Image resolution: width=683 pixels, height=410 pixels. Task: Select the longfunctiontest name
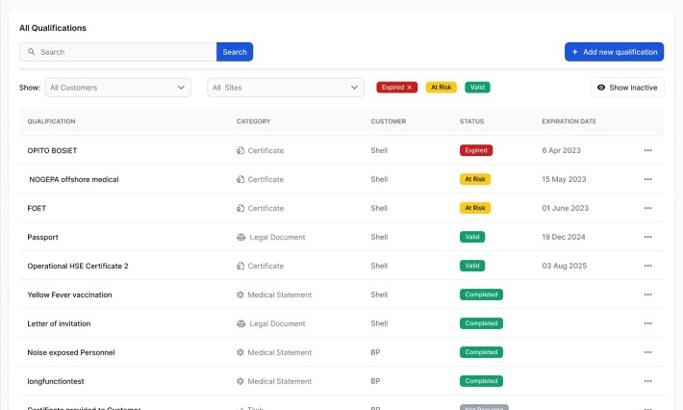[56, 381]
